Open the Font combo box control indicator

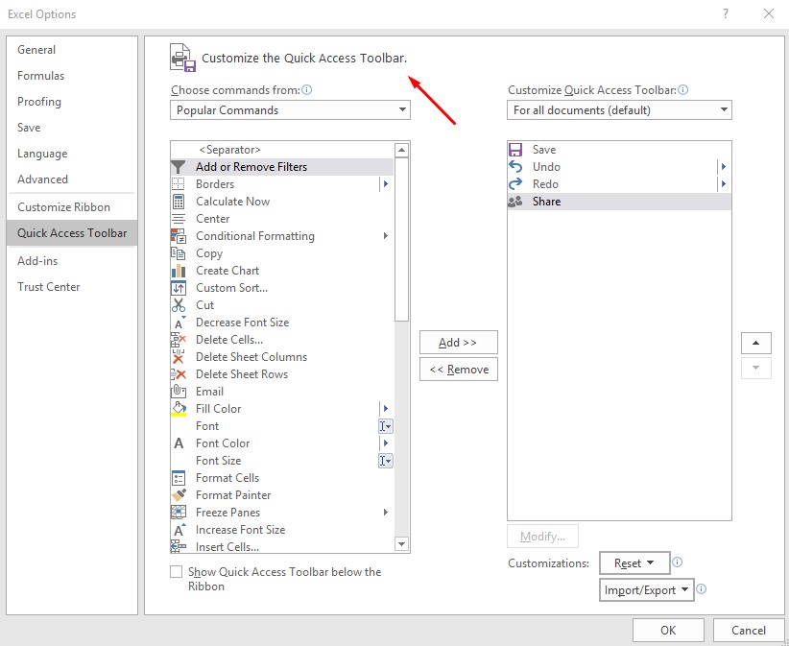385,426
